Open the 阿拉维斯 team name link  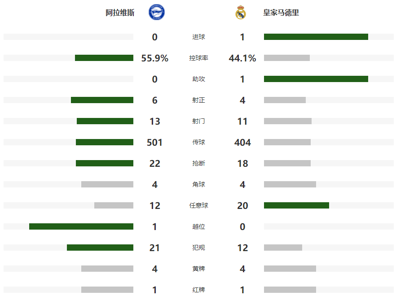tap(120, 13)
